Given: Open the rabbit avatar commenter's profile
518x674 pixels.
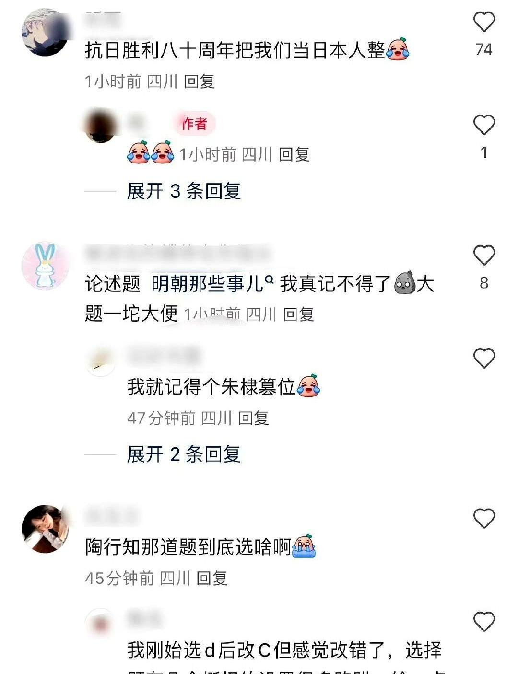Looking at the screenshot, I should (46, 266).
